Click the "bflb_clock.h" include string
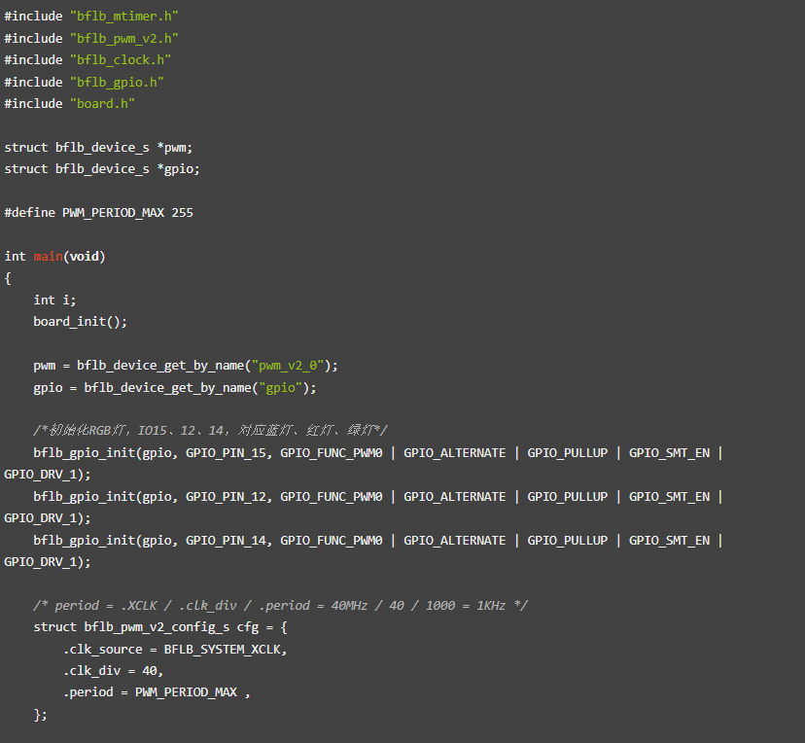 tap(120, 60)
